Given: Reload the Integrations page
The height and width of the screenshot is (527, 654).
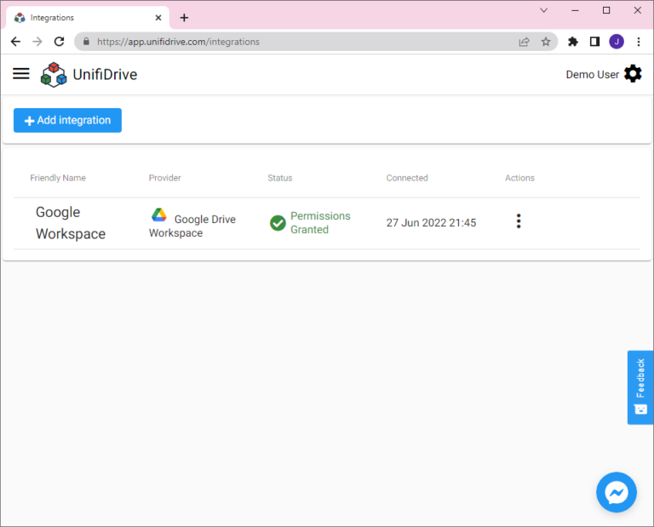Looking at the screenshot, I should [60, 41].
